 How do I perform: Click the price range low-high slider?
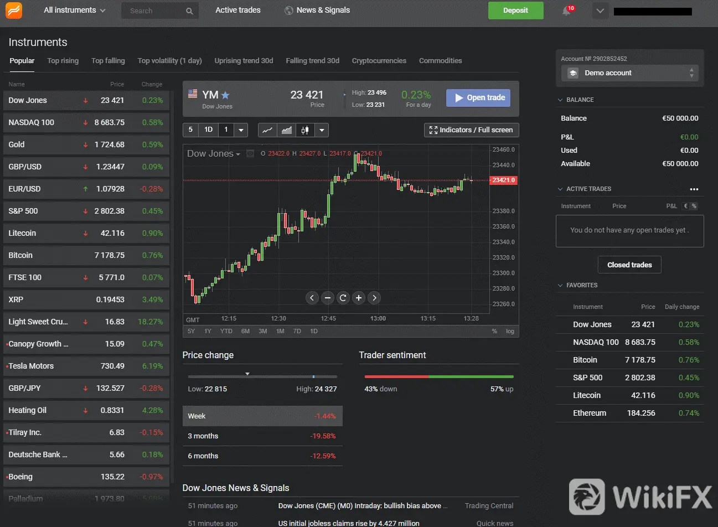coord(262,376)
